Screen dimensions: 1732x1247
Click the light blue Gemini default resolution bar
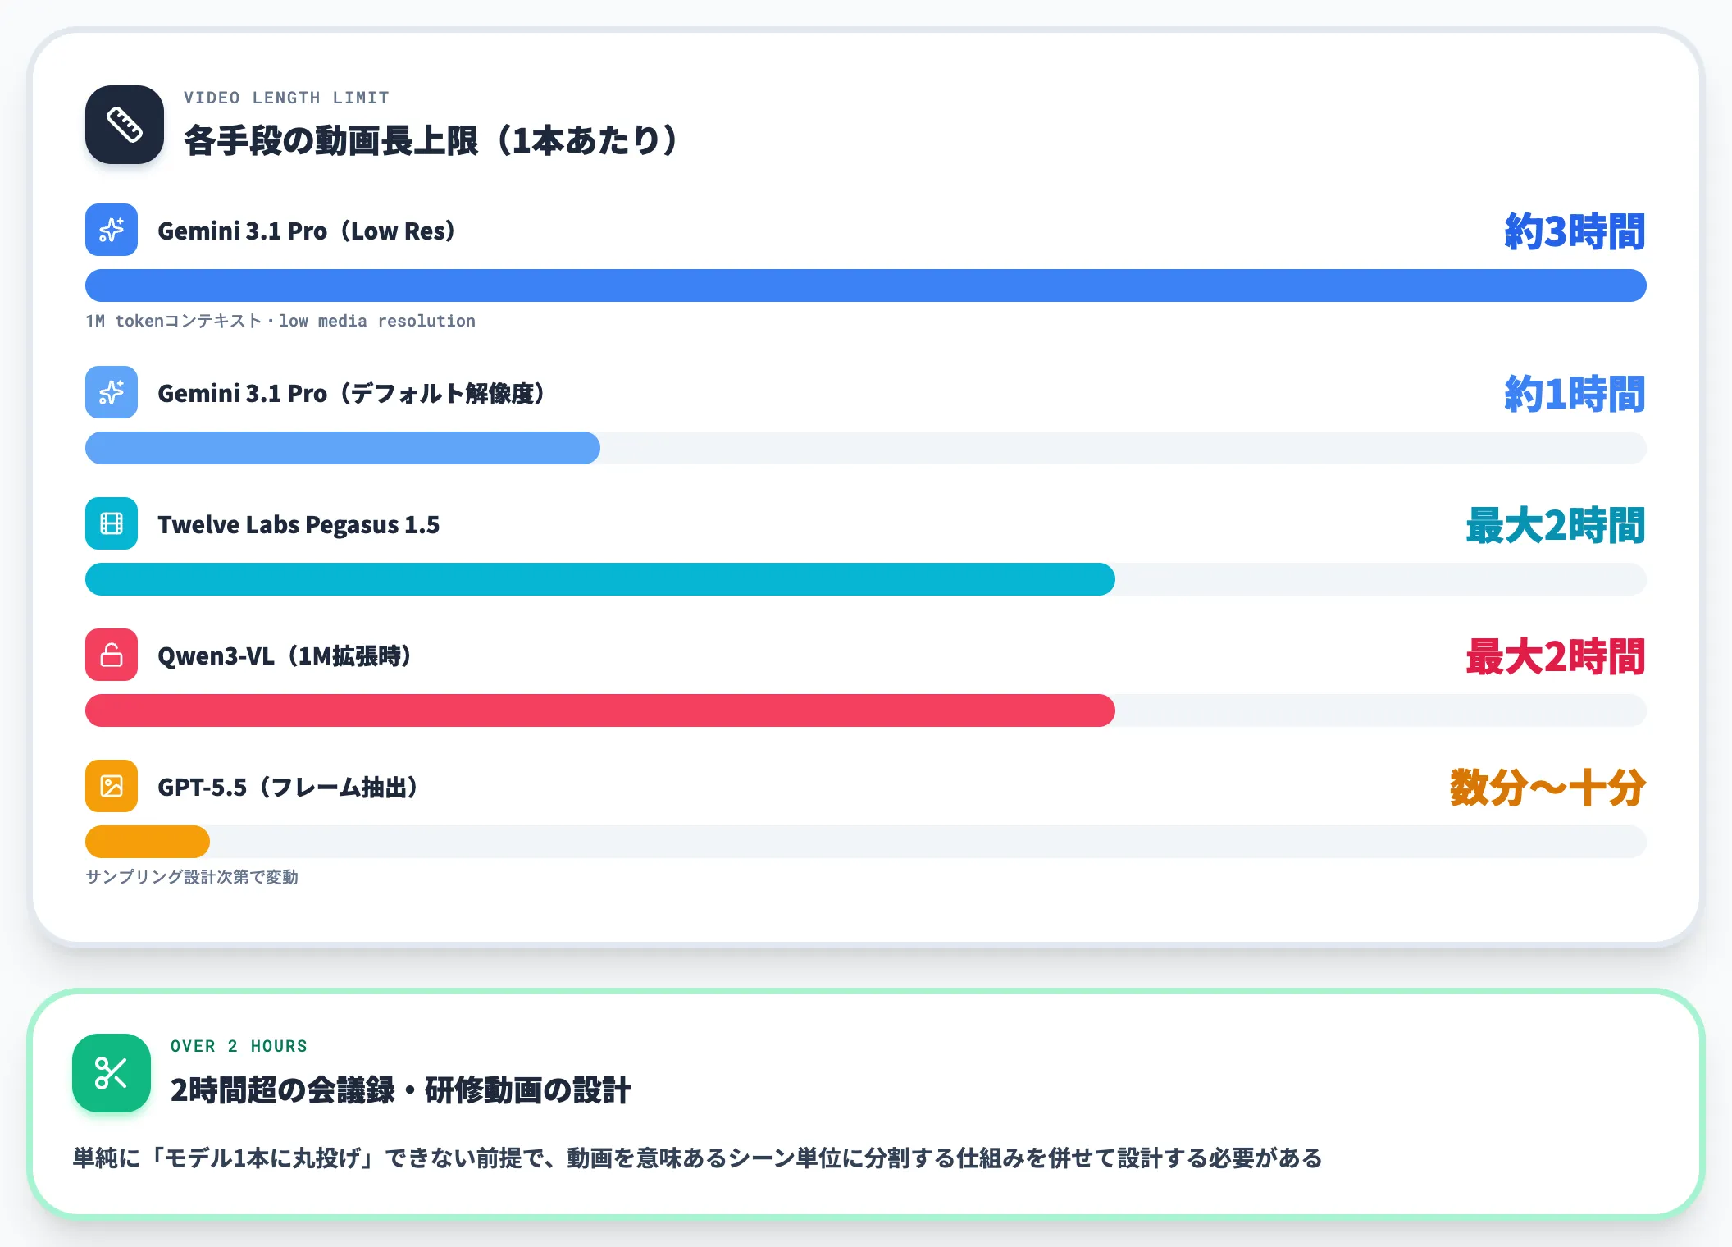[343, 448]
